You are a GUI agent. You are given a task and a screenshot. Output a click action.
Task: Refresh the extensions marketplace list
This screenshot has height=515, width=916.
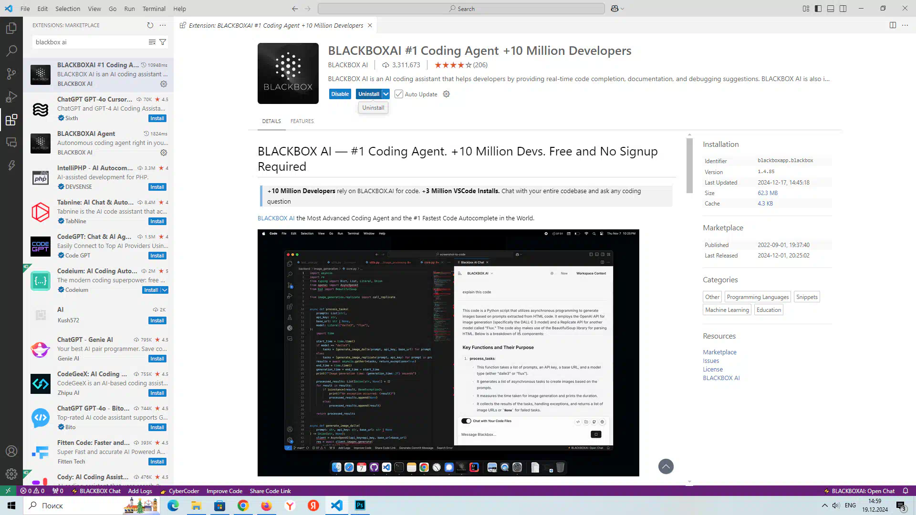click(x=150, y=25)
